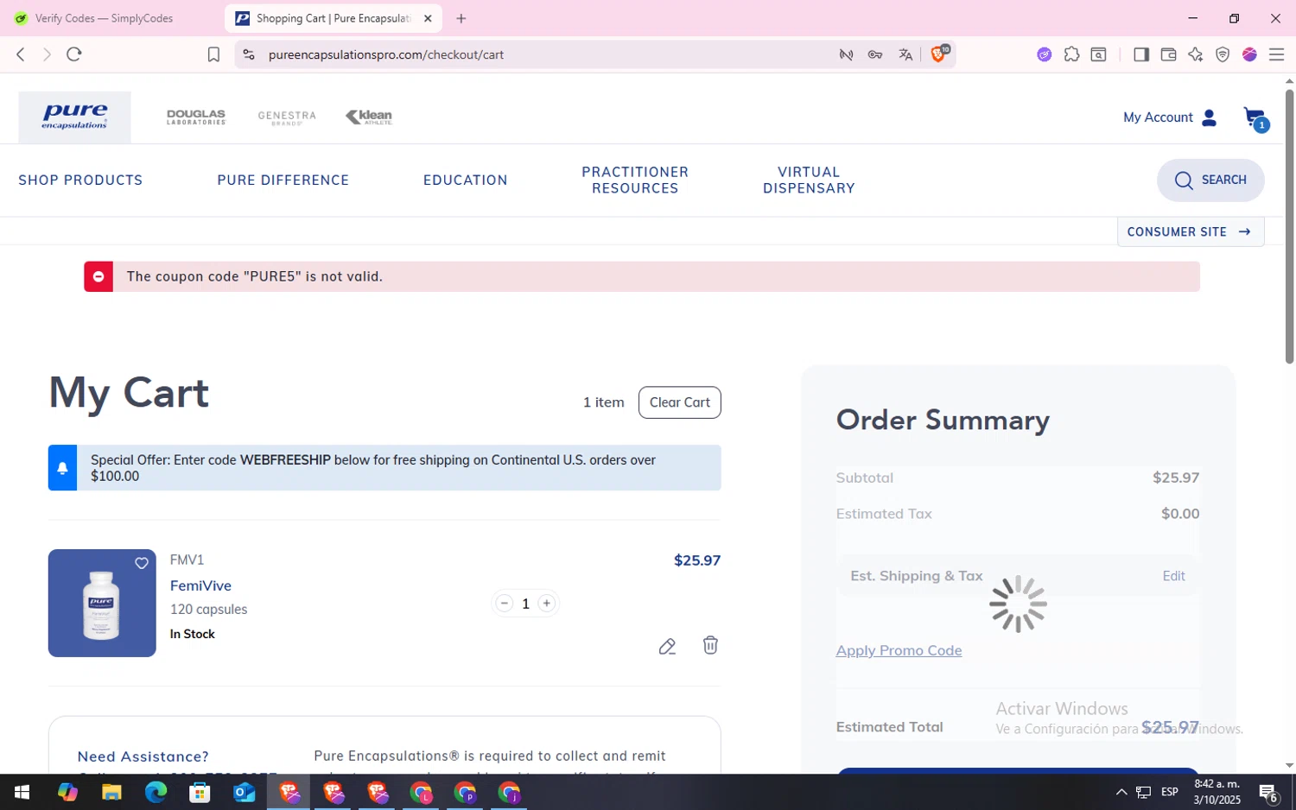Open a new browser tab with plus
This screenshot has height=810, width=1296.
tap(461, 18)
